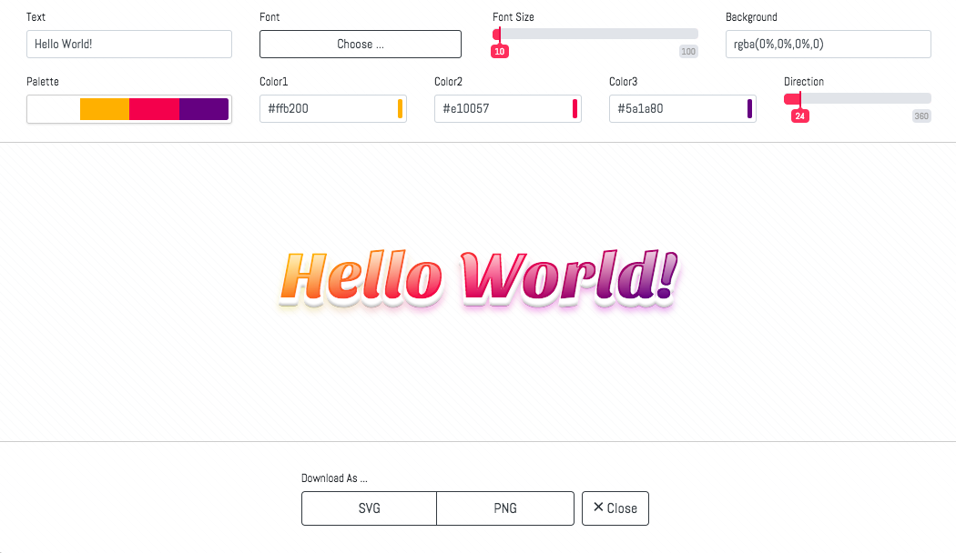Click the Direction value bubble showing 24
Image resolution: width=956 pixels, height=553 pixels.
[x=799, y=116]
